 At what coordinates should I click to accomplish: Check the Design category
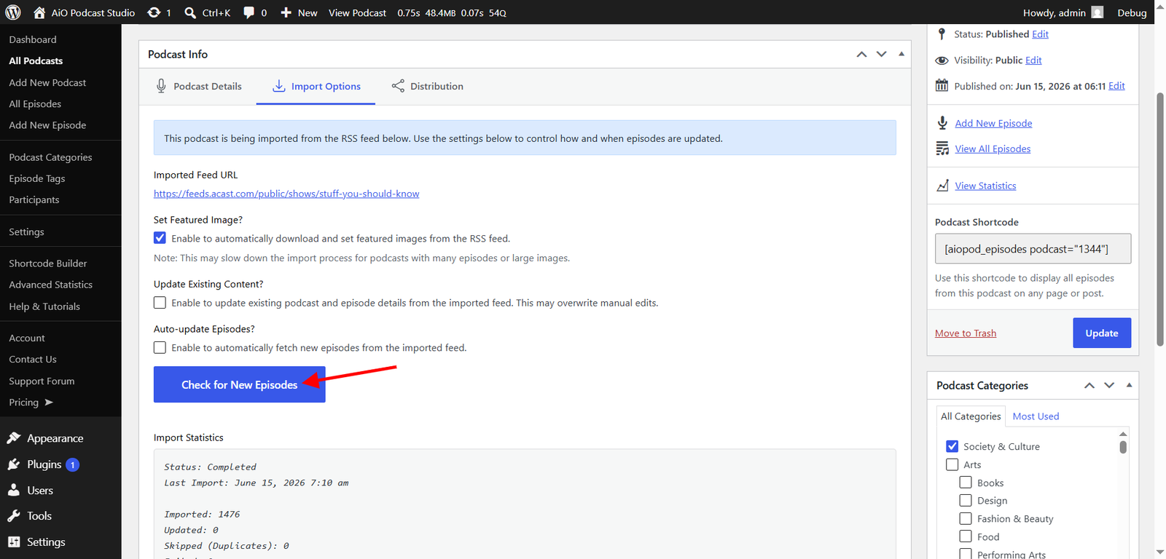tap(966, 500)
